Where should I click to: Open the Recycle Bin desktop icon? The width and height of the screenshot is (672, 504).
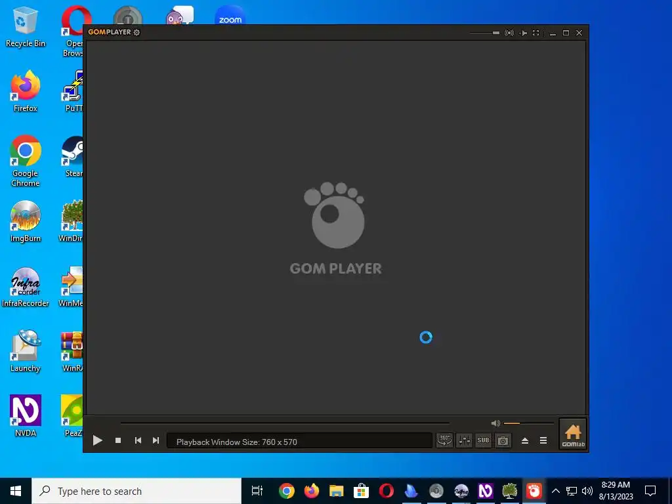(x=26, y=27)
